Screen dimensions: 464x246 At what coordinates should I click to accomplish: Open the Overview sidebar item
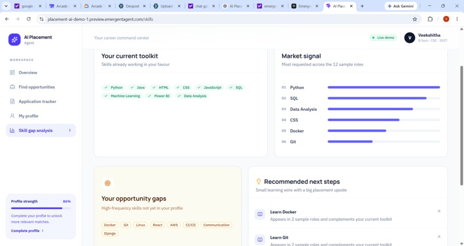coord(41,72)
